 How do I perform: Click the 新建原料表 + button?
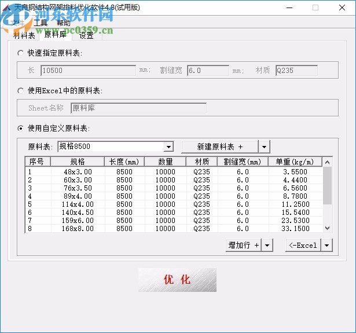(220, 147)
